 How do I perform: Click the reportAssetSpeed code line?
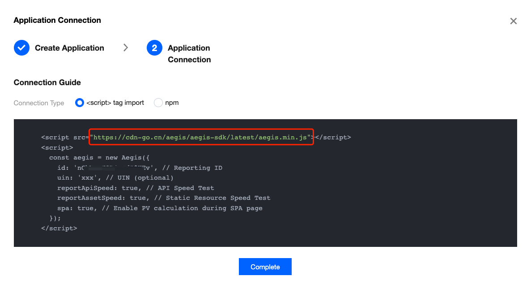(164, 198)
